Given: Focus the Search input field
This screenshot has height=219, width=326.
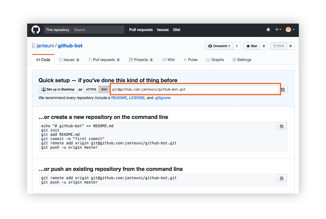Looking at the screenshot, I should [98, 30].
